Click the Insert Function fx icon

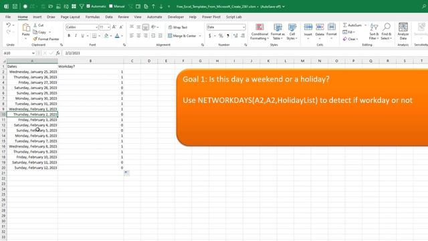tap(58, 53)
